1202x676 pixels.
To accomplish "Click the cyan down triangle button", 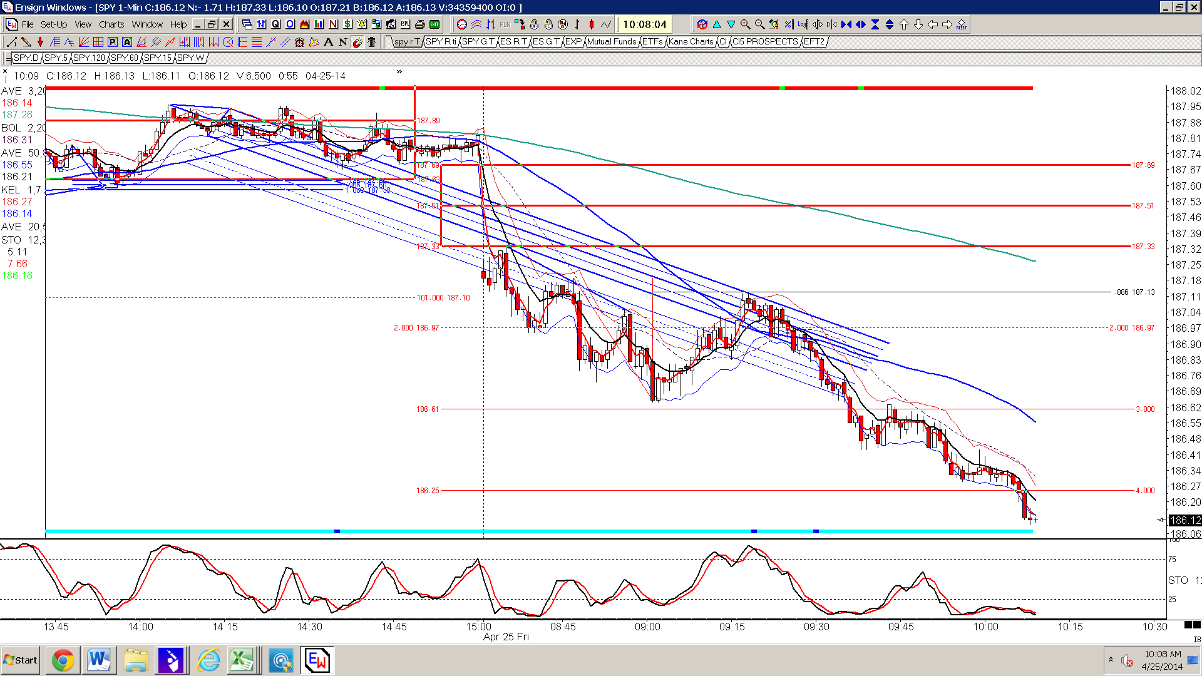I will coord(731,24).
